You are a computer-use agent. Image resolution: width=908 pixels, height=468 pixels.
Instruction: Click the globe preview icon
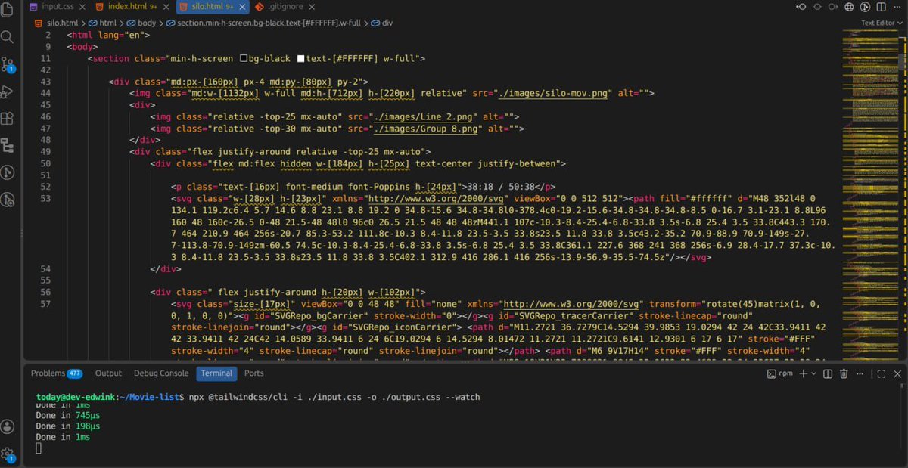849,7
